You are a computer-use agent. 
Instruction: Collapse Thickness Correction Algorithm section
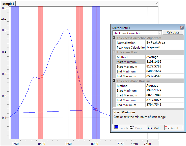(114, 38)
